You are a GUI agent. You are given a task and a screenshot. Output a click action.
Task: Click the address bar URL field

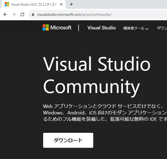click(x=98, y=14)
